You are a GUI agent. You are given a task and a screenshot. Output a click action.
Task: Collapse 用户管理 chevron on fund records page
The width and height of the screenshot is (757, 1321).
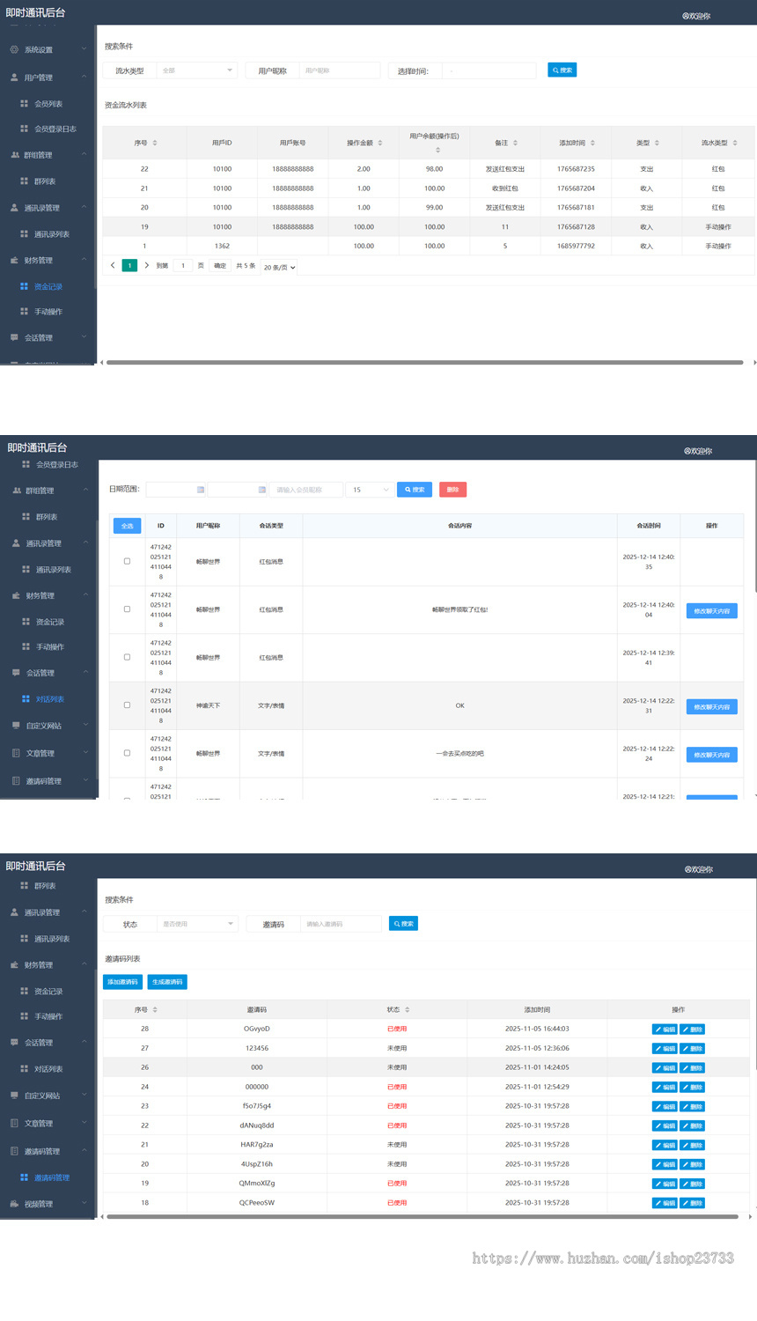click(x=85, y=77)
